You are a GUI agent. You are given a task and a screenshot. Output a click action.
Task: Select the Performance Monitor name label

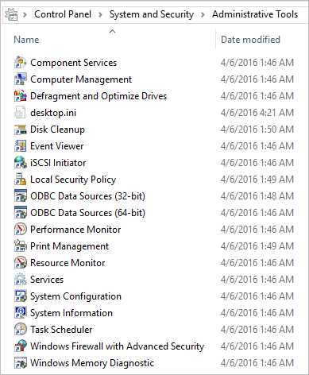coord(75,230)
